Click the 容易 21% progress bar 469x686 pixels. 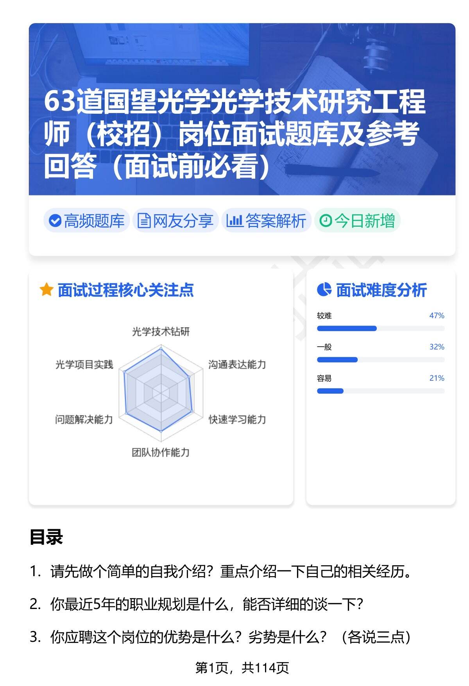click(x=381, y=391)
